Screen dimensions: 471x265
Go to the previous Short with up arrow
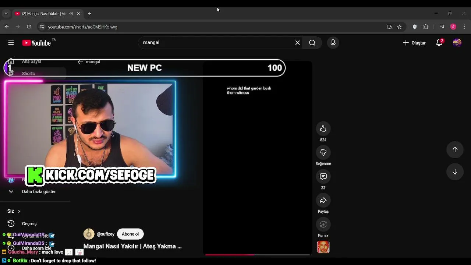coord(455,149)
